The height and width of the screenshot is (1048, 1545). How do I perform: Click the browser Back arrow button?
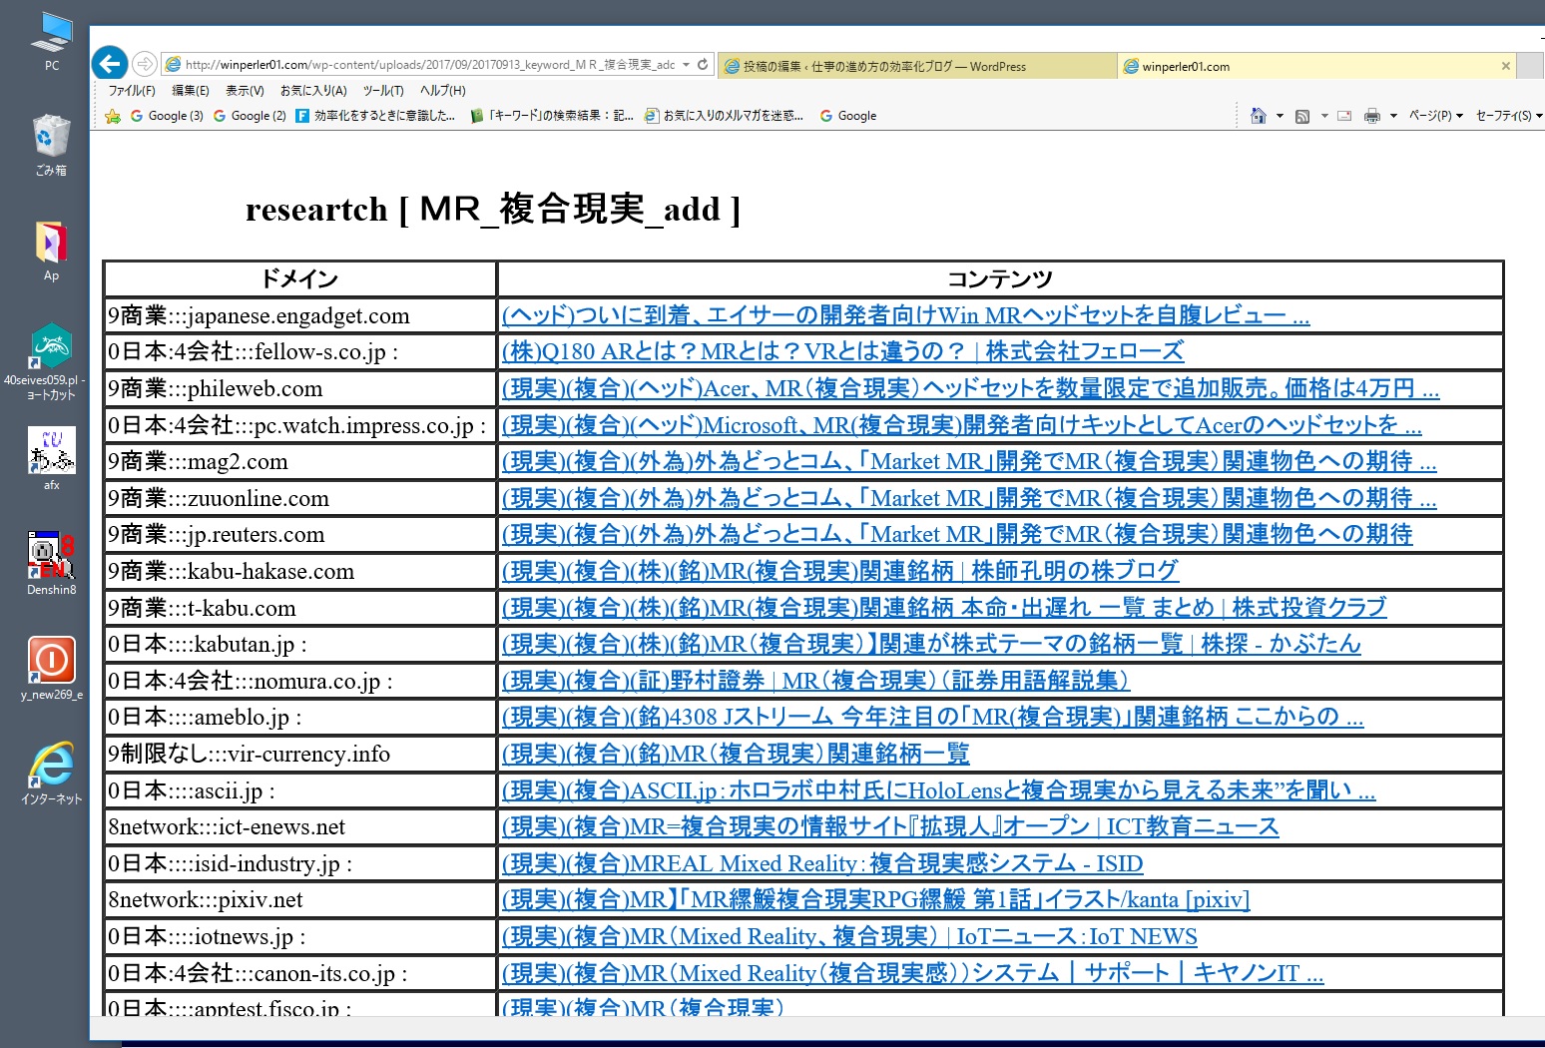(110, 64)
